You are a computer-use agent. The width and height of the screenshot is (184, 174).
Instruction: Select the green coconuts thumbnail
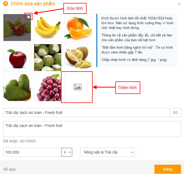(x=47, y=57)
